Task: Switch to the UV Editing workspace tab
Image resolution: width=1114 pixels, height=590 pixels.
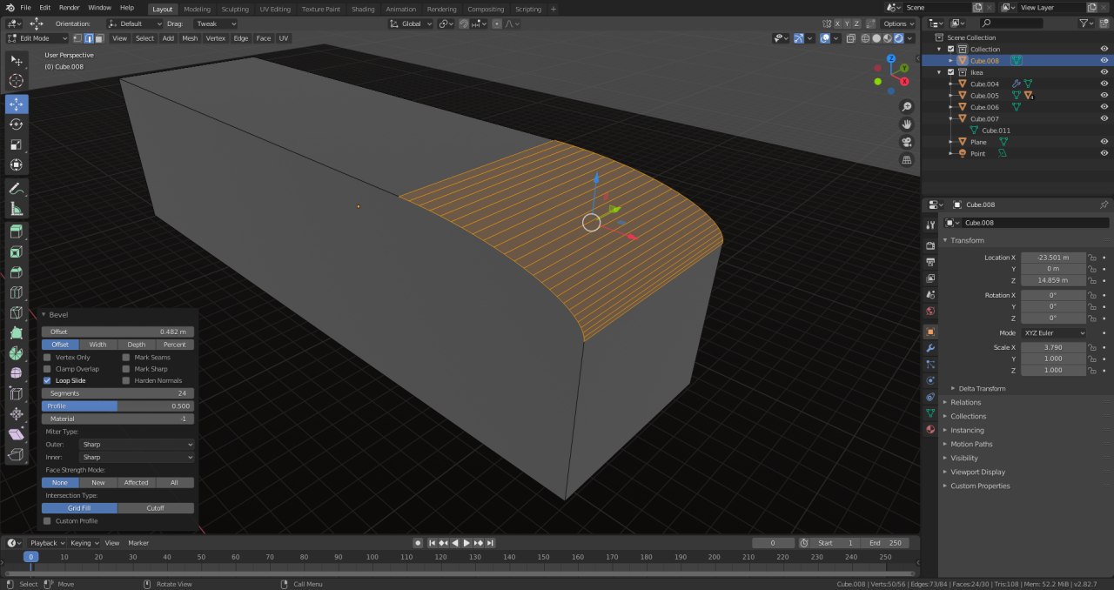Action: pyautogui.click(x=275, y=9)
